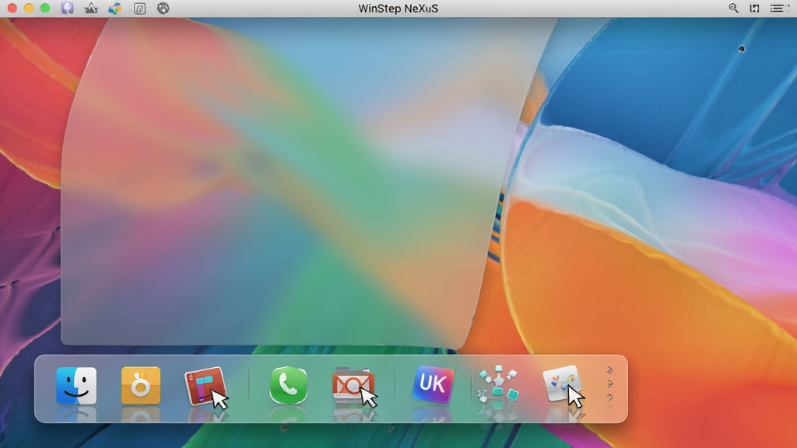
Task: Click the topmost chevron at the dock's end
Action: click(x=610, y=370)
